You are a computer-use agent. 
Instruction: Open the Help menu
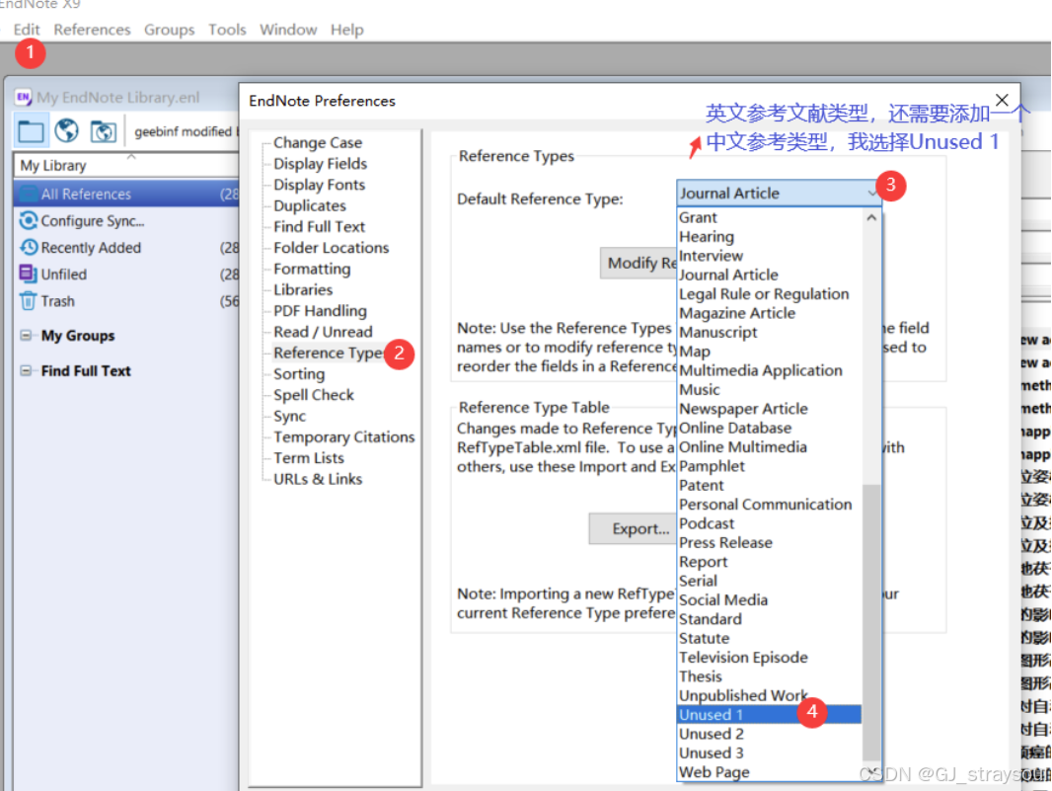[x=346, y=30]
